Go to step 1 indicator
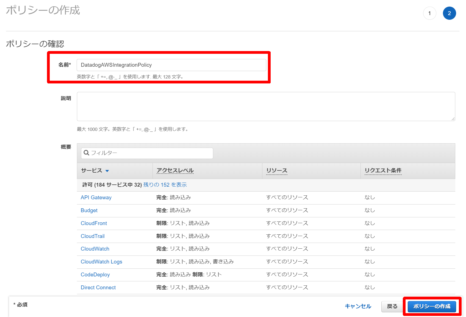This screenshot has width=466, height=317. click(x=430, y=13)
